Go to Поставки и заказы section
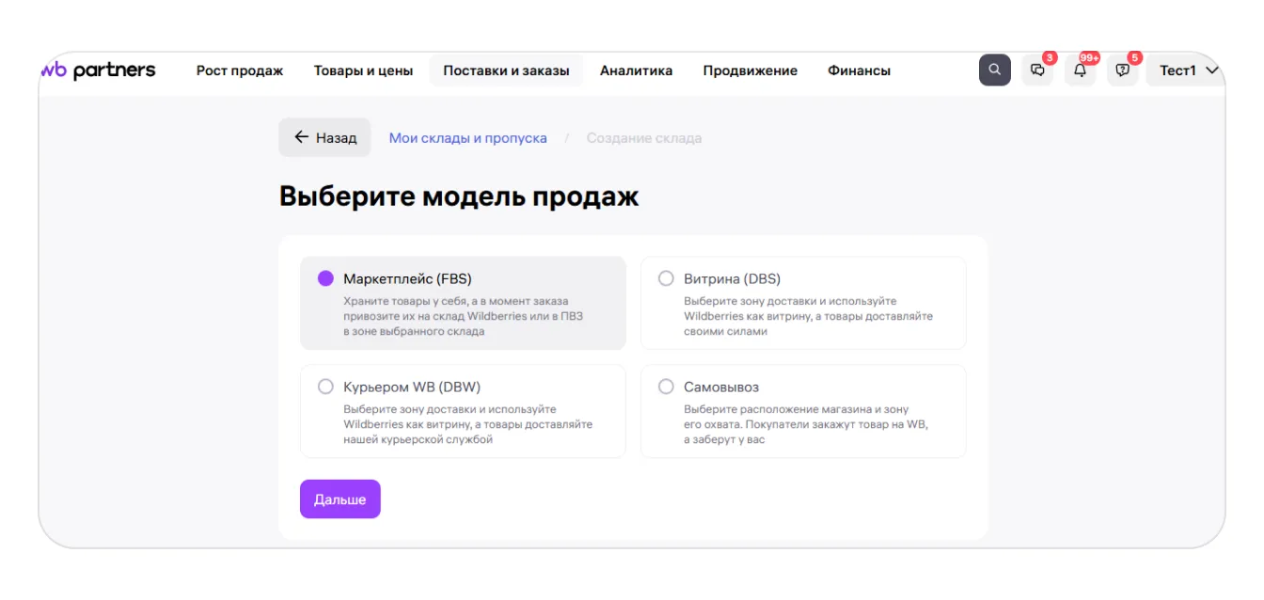This screenshot has height=600, width=1264. pyautogui.click(x=506, y=71)
